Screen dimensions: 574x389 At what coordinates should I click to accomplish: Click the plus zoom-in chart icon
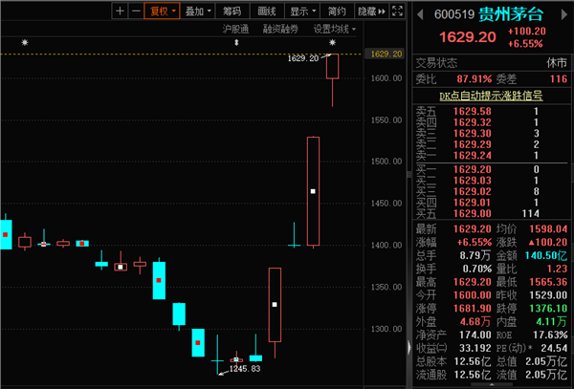(x=120, y=11)
